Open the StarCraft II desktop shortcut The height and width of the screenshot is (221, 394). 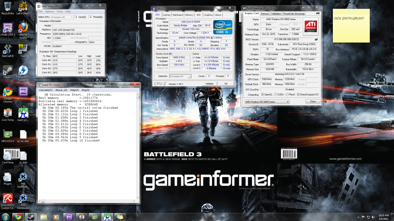(8, 51)
